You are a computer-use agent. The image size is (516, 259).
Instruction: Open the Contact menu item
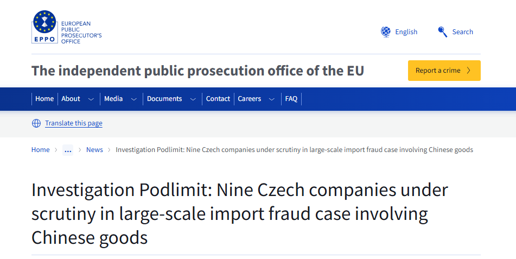pyautogui.click(x=218, y=99)
